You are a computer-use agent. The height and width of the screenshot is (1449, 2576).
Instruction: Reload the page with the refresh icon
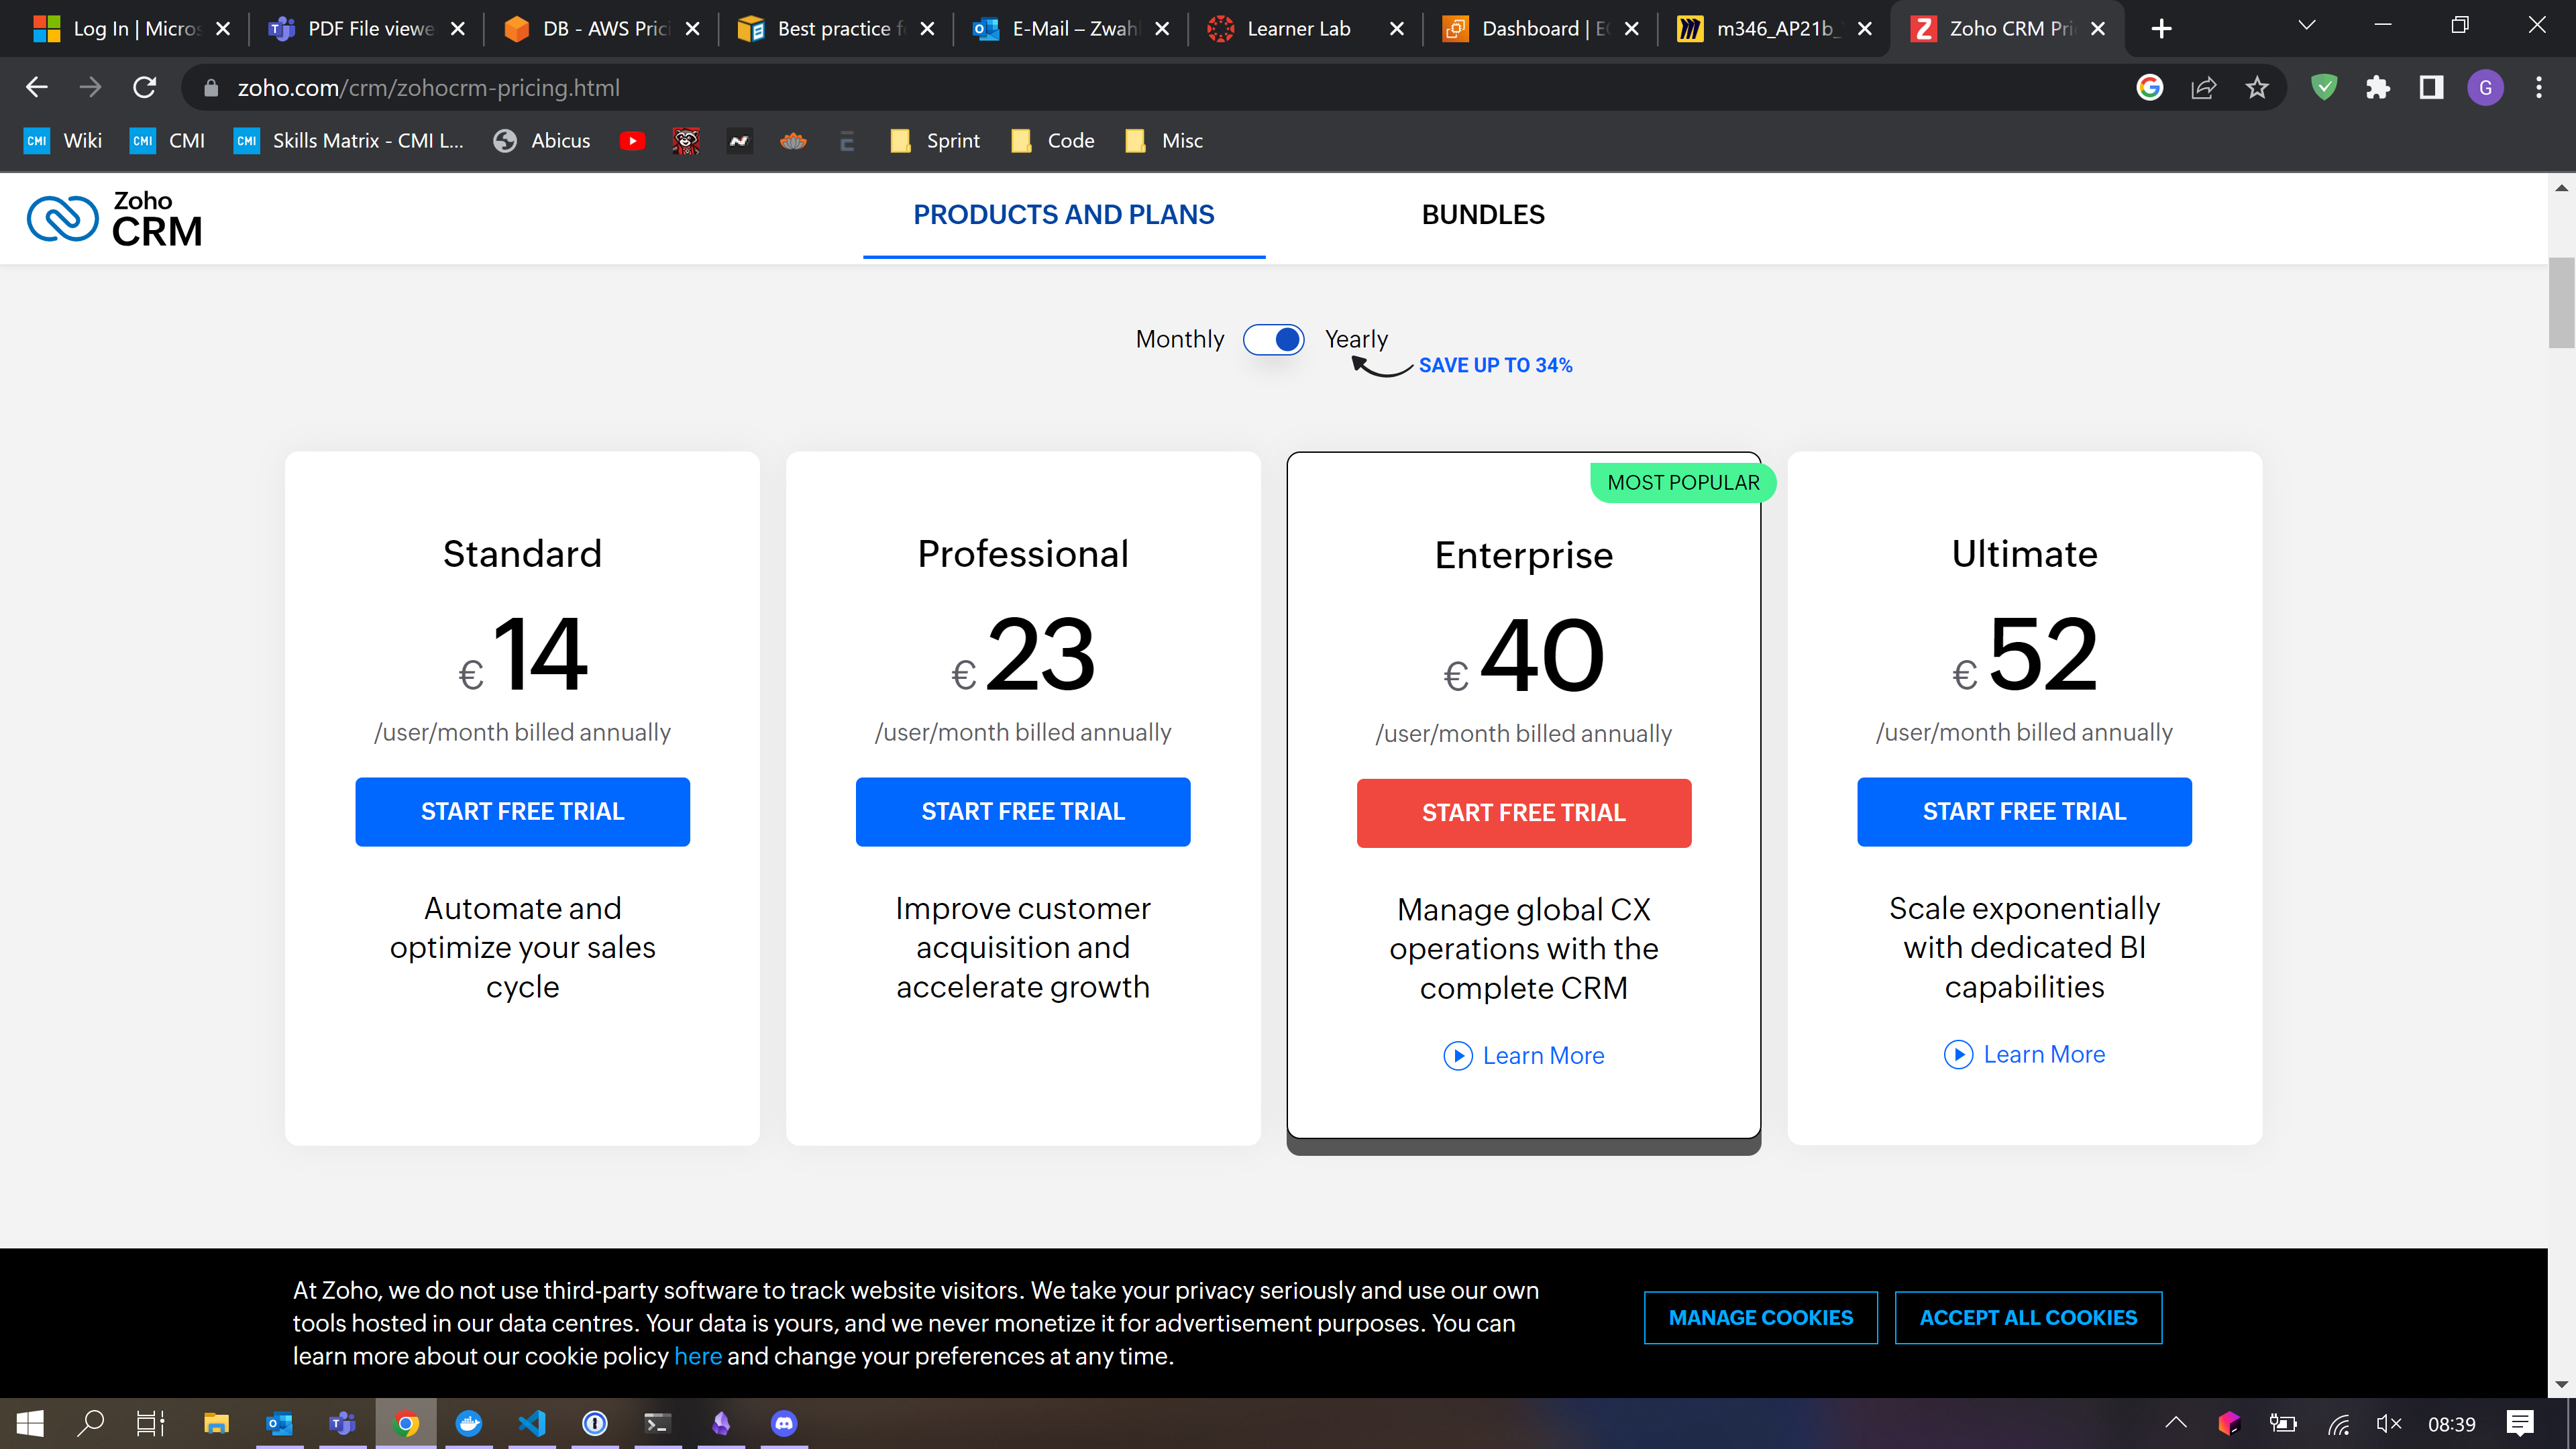click(145, 88)
